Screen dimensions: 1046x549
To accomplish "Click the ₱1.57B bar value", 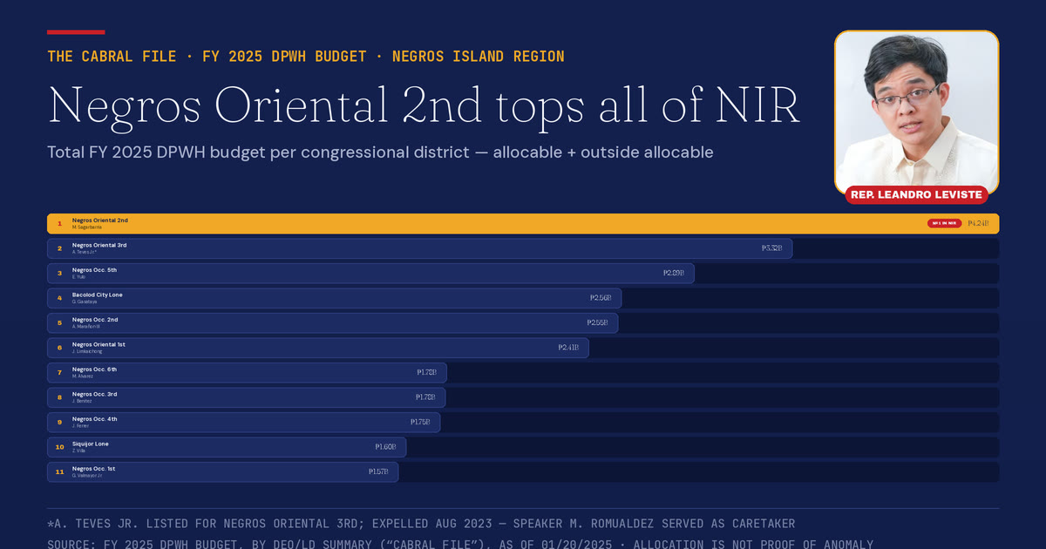I will pyautogui.click(x=378, y=472).
